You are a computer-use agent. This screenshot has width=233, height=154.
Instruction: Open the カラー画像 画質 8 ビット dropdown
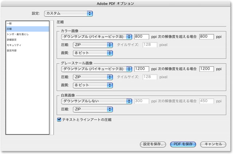[x=92, y=53]
